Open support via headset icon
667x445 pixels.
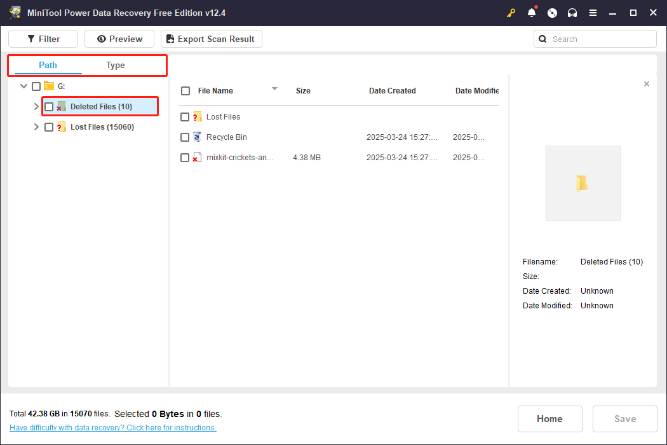(572, 13)
